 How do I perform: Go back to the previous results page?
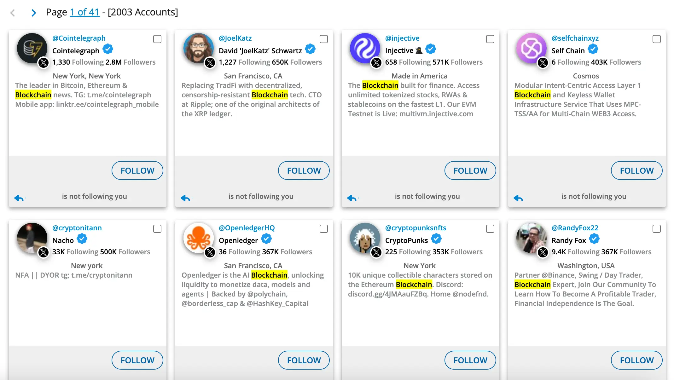(13, 13)
